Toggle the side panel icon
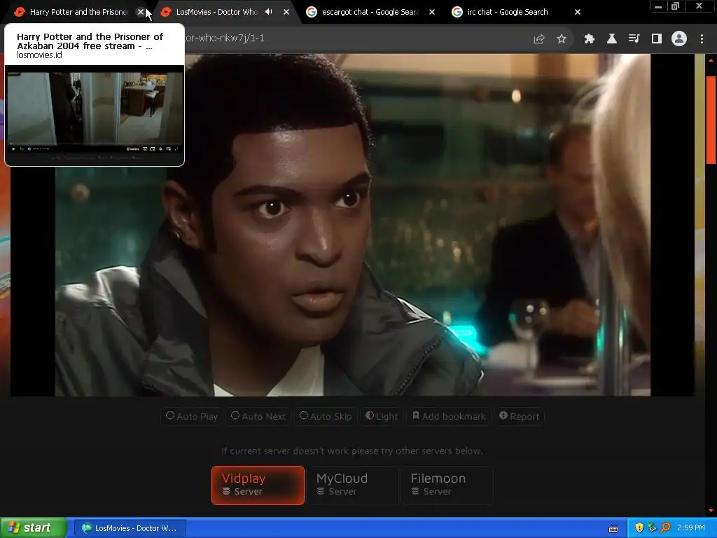 [657, 39]
